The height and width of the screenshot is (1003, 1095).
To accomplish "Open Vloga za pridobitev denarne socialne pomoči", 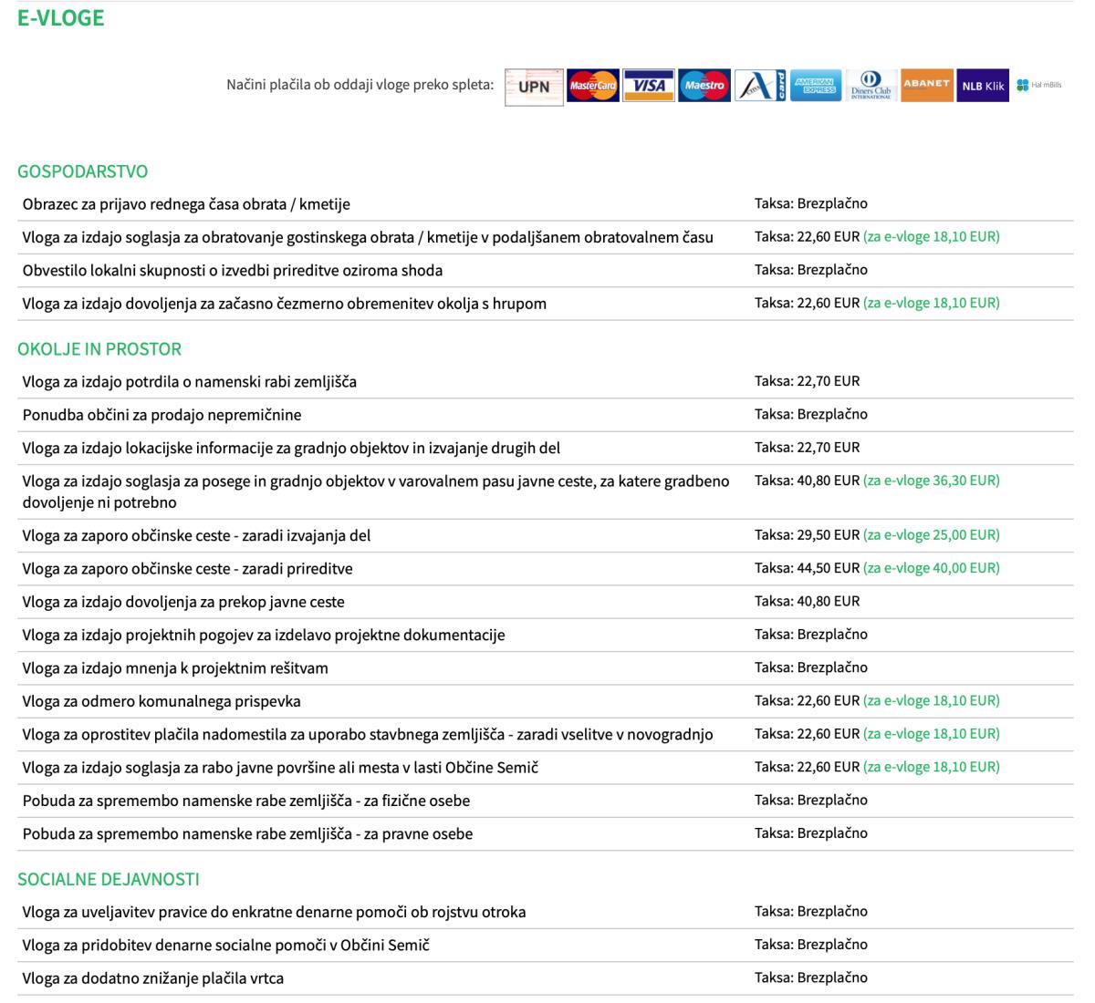I will pos(225,946).
